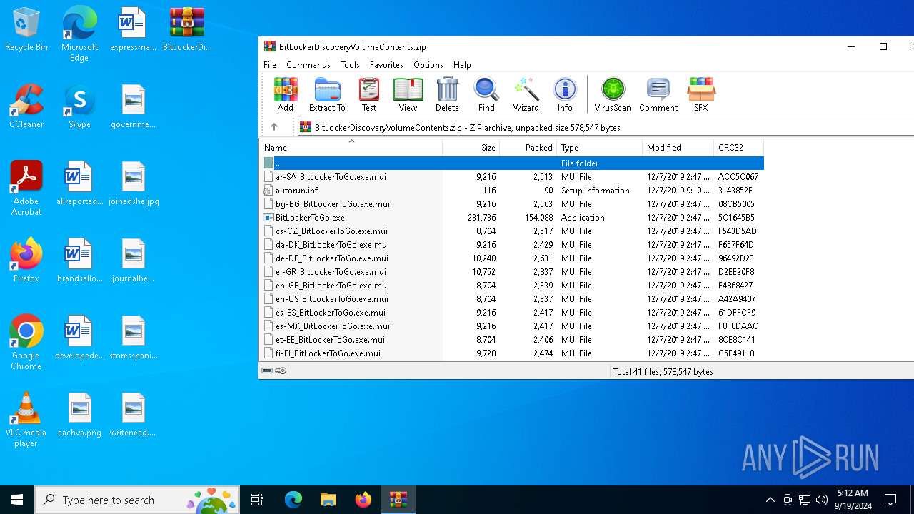The height and width of the screenshot is (514, 914).
Task: Select the Adobe Acrobat desktop icon
Action: click(x=26, y=188)
